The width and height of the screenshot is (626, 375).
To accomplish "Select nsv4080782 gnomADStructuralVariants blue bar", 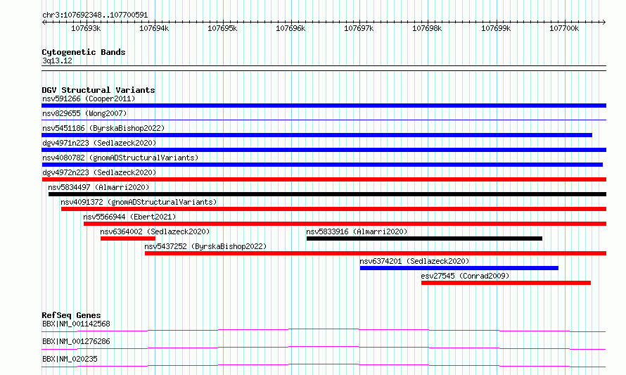I will 322,165.
